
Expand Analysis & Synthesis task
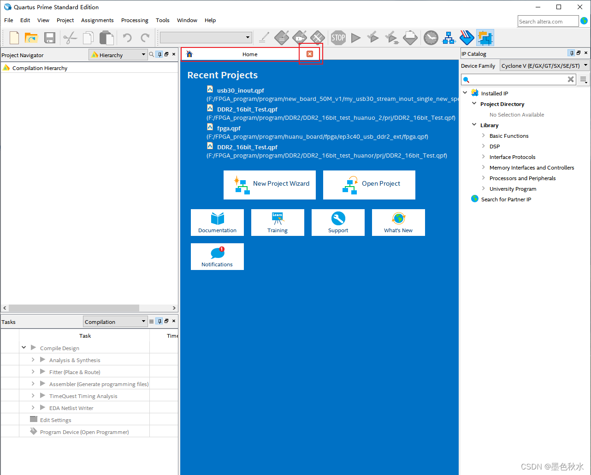point(33,359)
